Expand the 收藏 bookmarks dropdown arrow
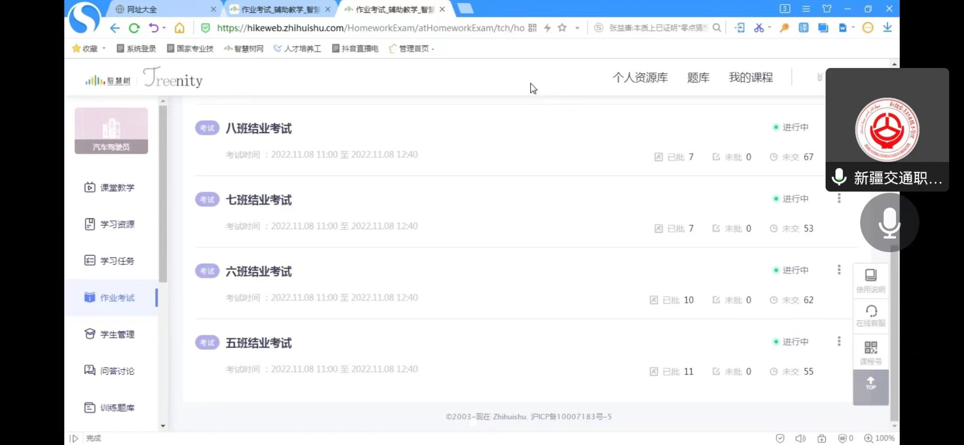The width and height of the screenshot is (964, 445). tap(104, 49)
